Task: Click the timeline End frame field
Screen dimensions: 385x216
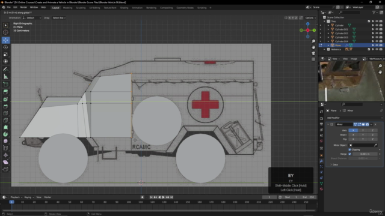Action: (x=308, y=197)
